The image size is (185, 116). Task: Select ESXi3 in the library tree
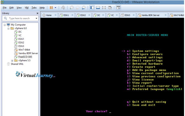[21, 46]
